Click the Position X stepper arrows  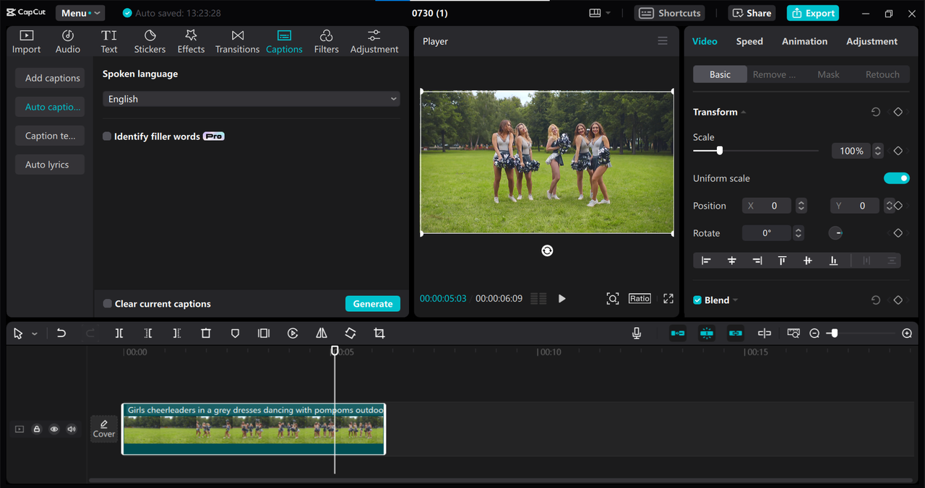pos(801,206)
